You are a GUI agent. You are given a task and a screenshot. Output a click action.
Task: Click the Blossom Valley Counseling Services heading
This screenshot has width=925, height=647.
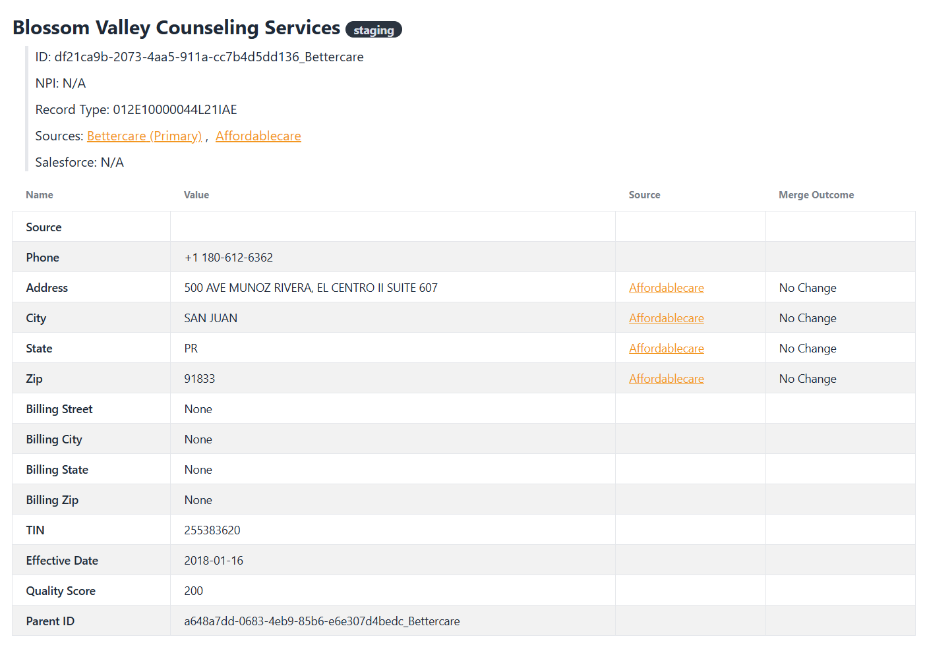pos(176,28)
